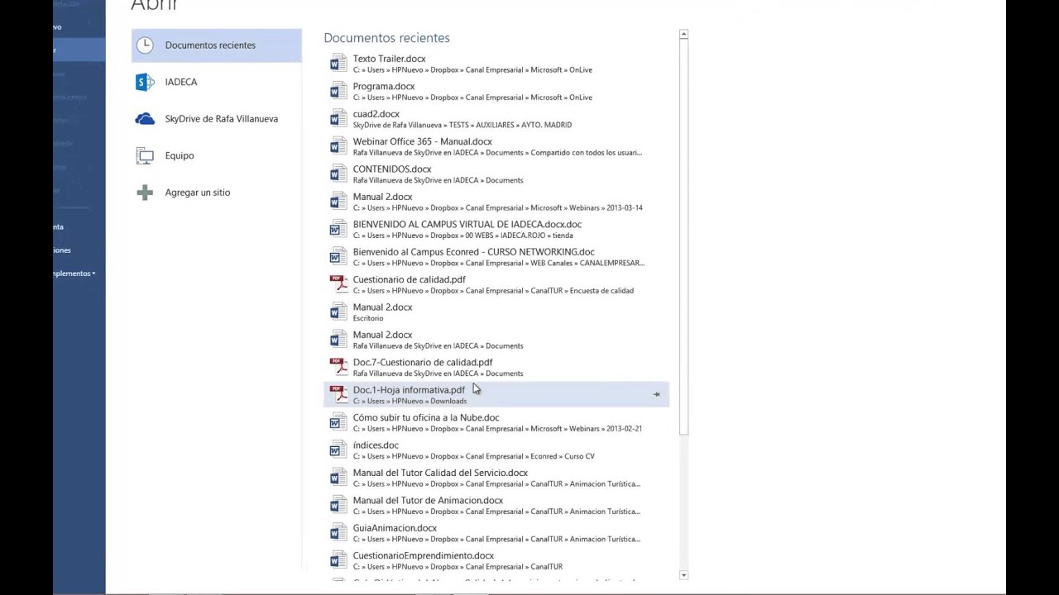The image size is (1059, 595).
Task: Open Bienvenido al Campus Econred - CURSO NETWORKING.doc
Action: tap(496, 257)
